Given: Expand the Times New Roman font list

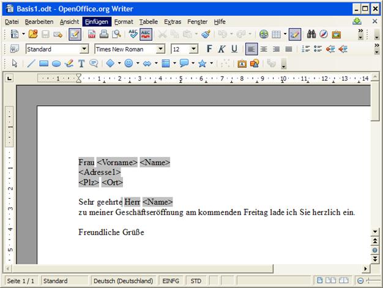Looking at the screenshot, I should (x=161, y=49).
